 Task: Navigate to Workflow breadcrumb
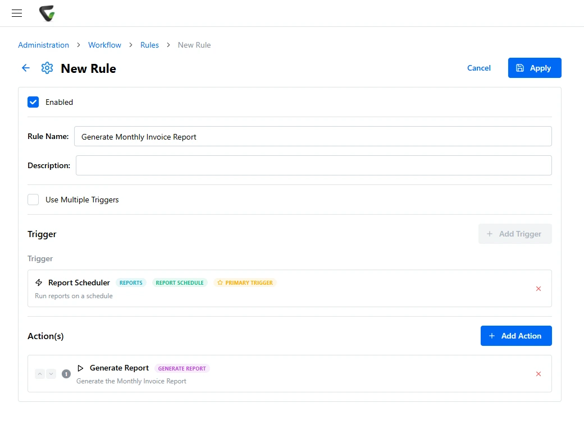pyautogui.click(x=104, y=45)
